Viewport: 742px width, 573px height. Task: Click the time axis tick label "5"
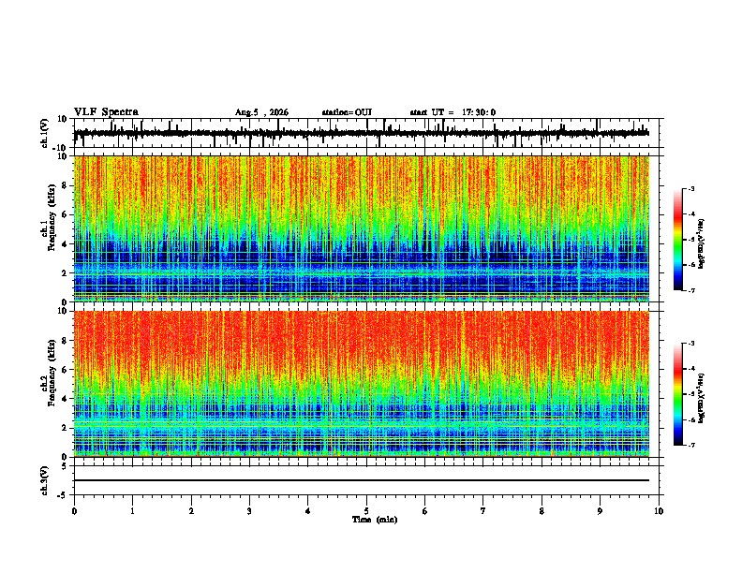click(366, 511)
